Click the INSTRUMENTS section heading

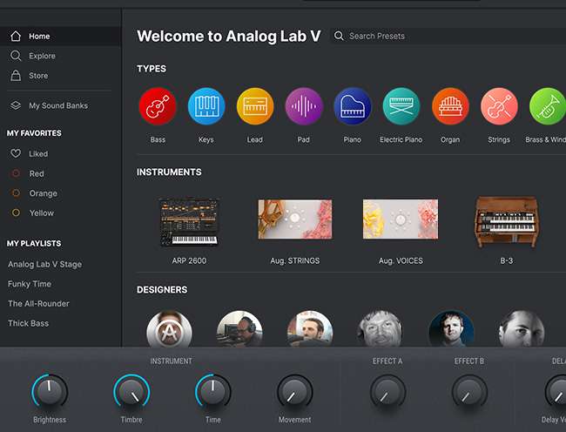click(169, 172)
